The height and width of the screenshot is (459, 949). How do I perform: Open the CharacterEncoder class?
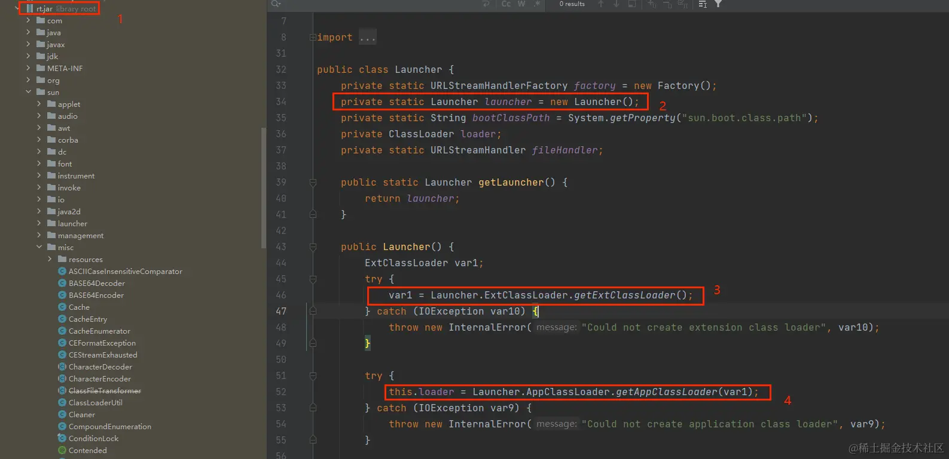[x=100, y=379]
